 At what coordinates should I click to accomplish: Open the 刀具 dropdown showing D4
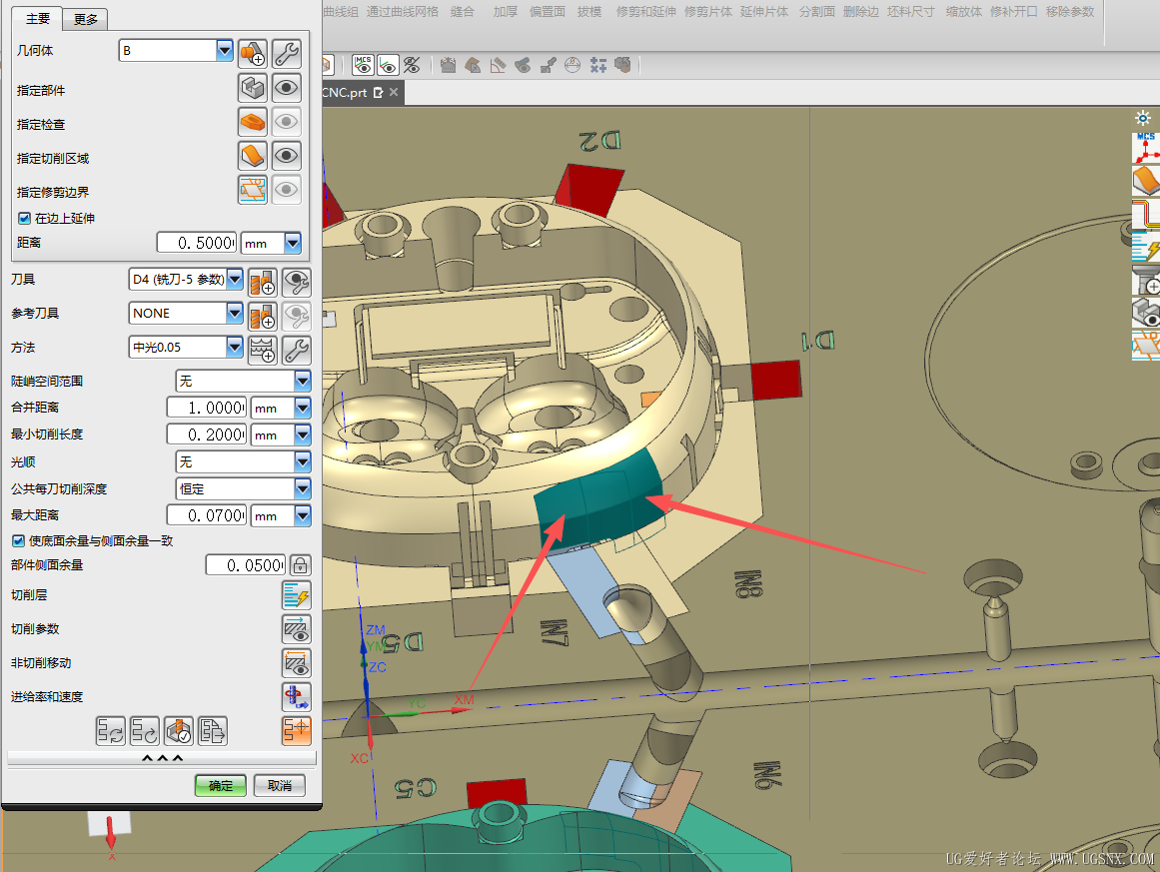[235, 280]
